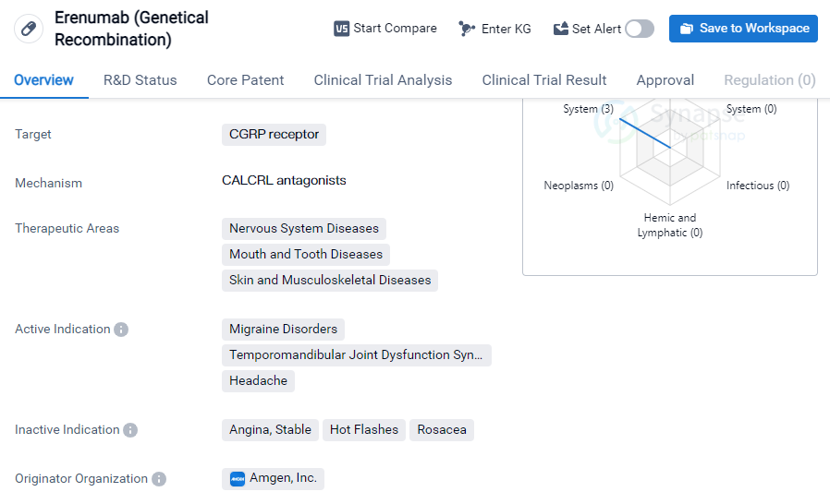Open the Core Patent tab

pos(245,80)
